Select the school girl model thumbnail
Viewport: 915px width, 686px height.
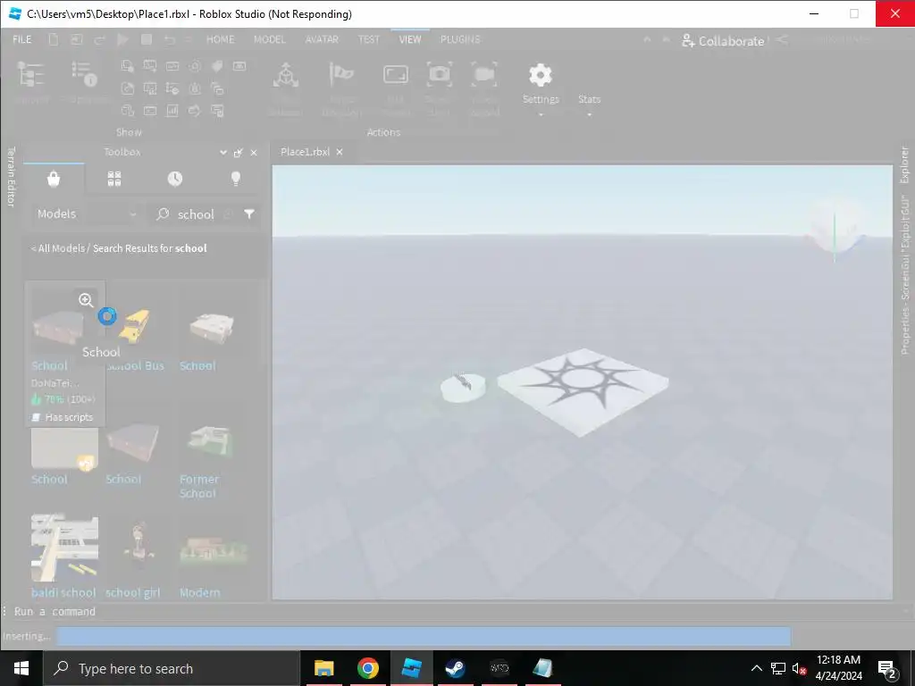[x=139, y=548]
